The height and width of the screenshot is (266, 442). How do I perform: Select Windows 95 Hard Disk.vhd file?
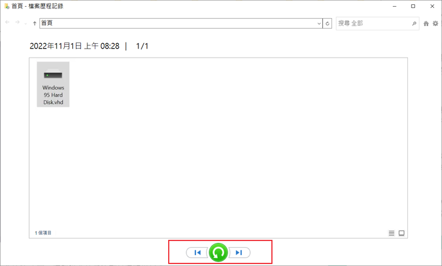[x=53, y=84]
